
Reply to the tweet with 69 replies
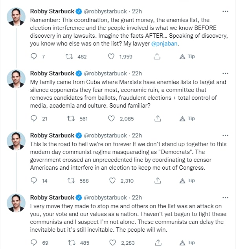point(34,243)
